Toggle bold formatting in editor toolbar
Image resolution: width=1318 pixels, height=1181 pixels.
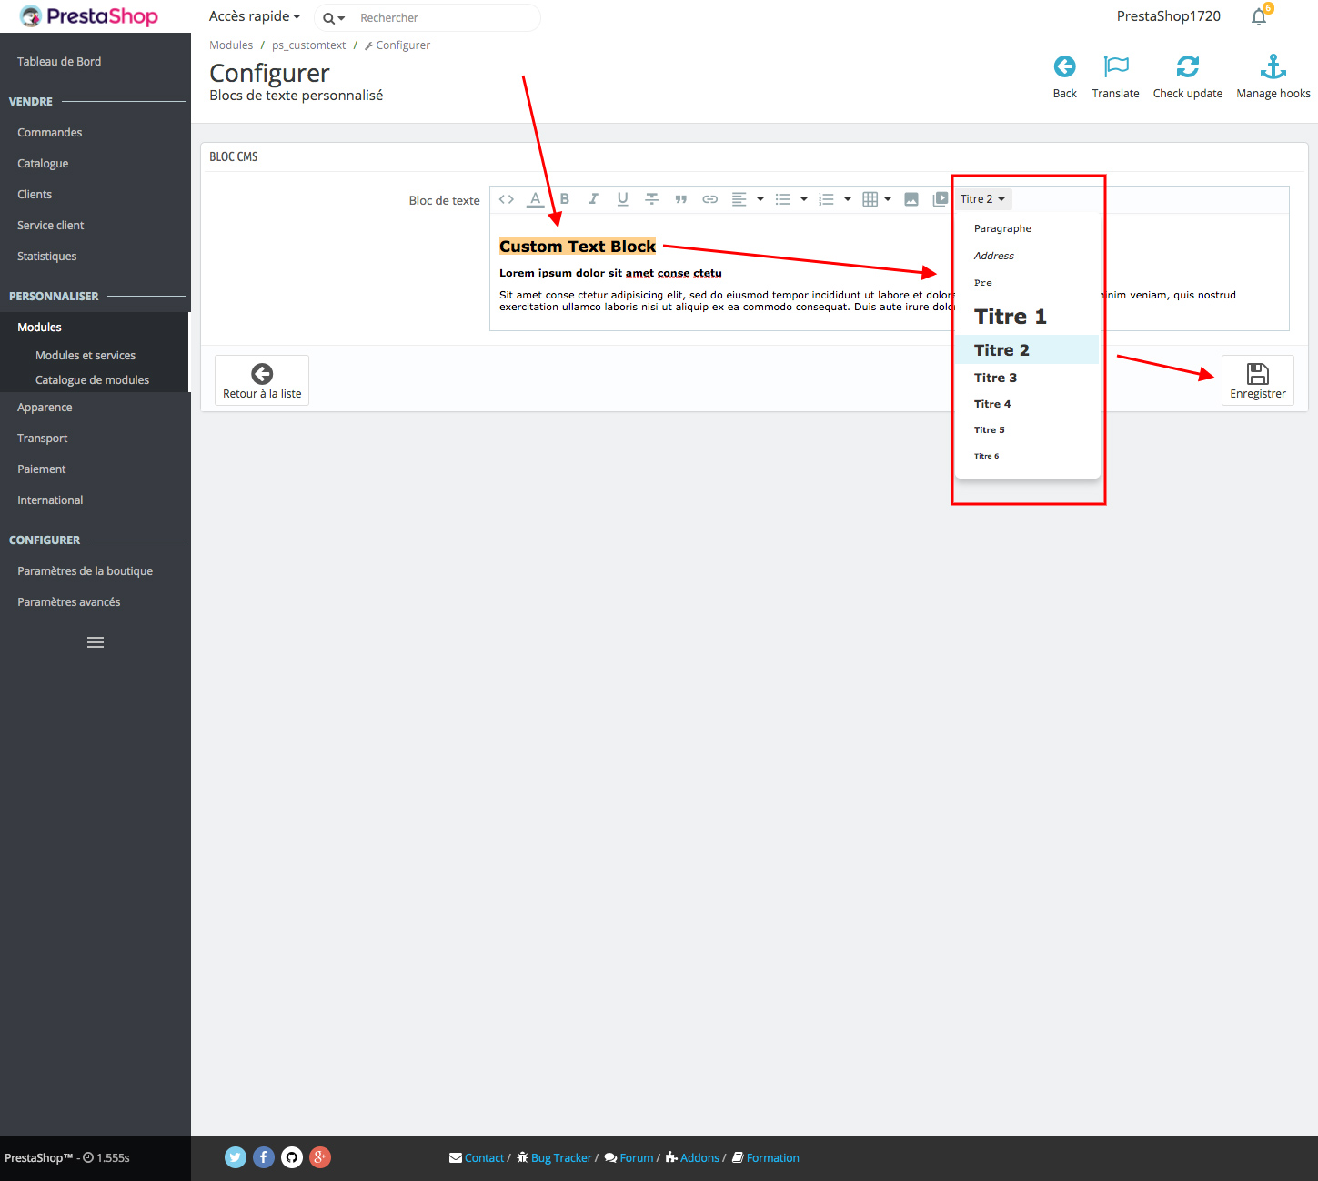click(565, 199)
